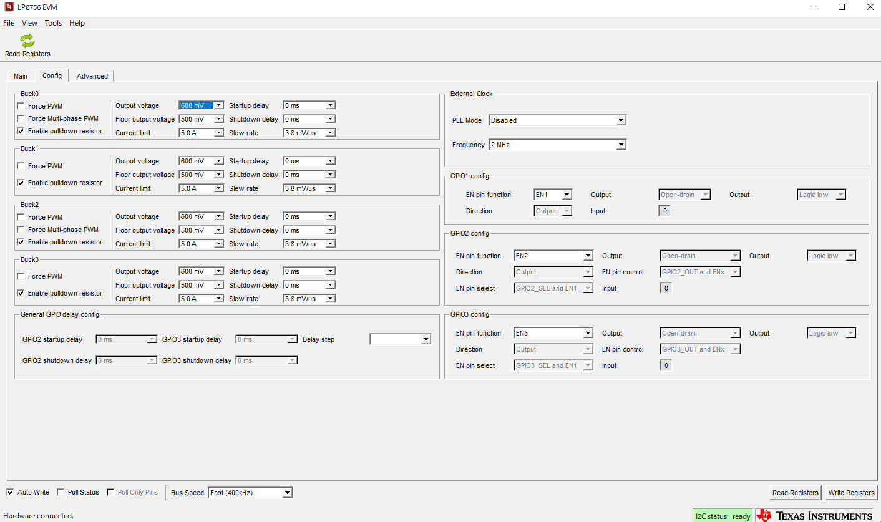This screenshot has width=881, height=522.
Task: Switch to the Advanced tab
Action: coord(92,76)
